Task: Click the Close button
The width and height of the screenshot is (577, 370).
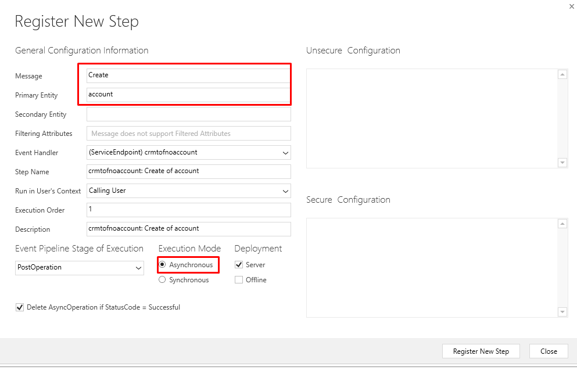Action: (549, 351)
